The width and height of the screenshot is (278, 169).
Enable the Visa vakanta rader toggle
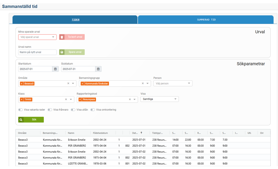(x=20, y=110)
